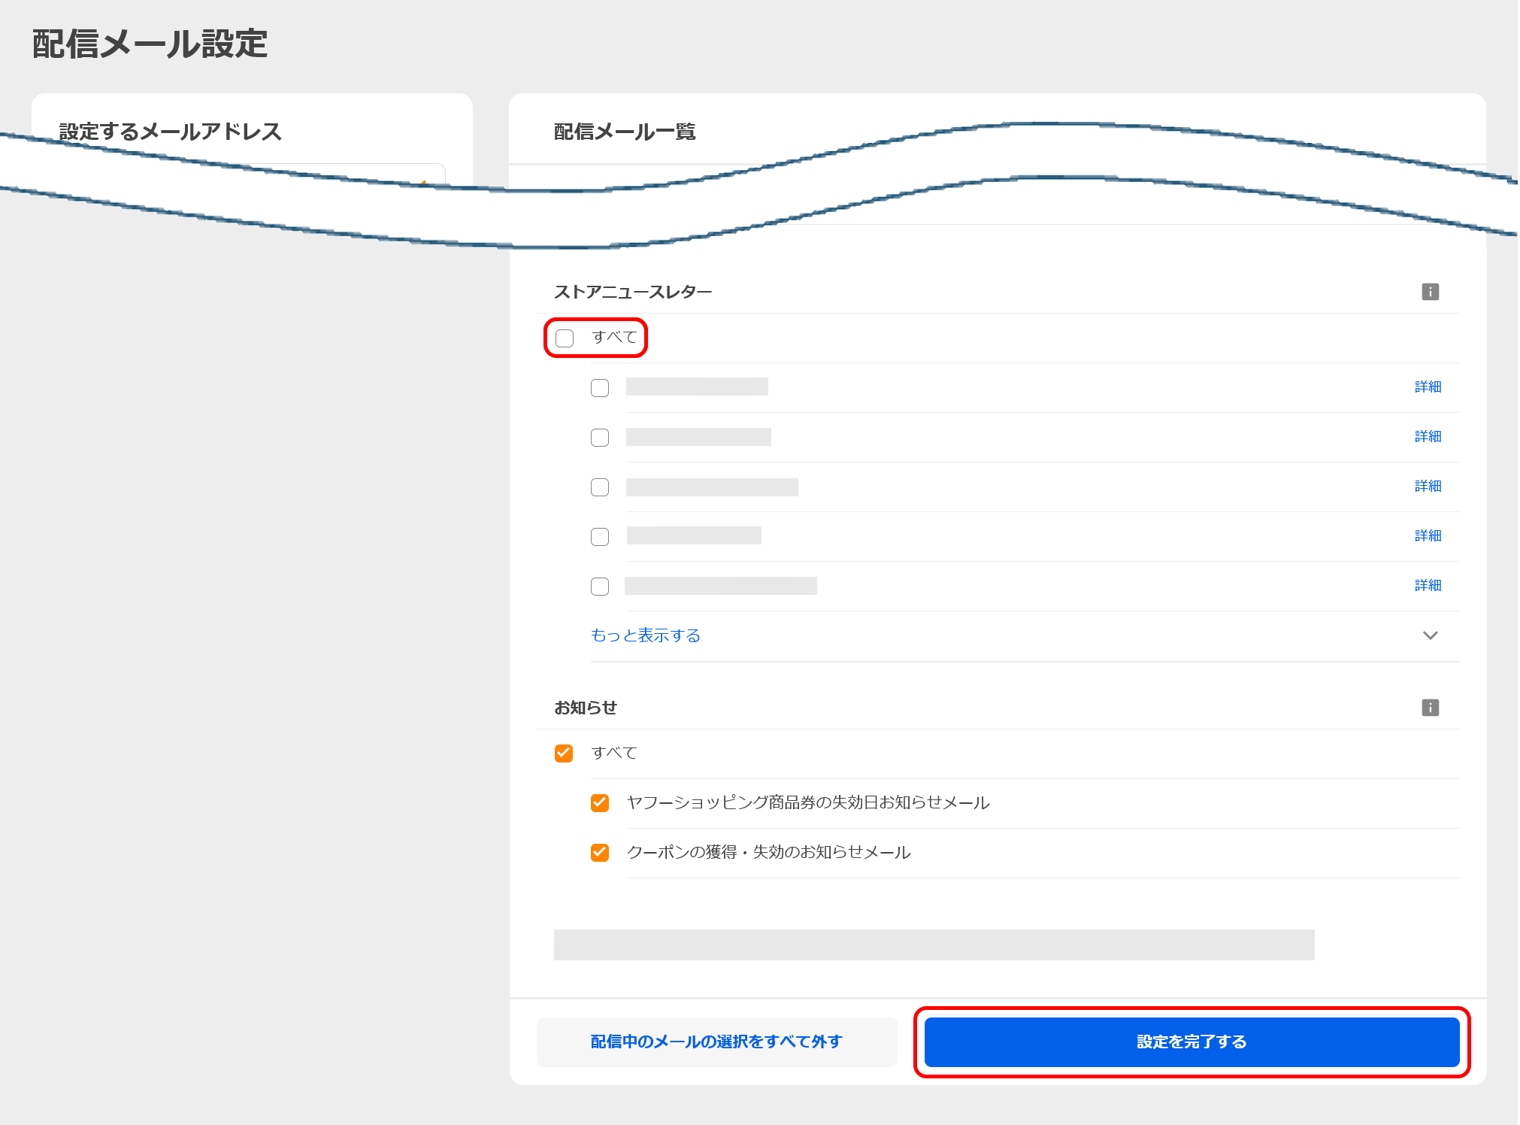Open the 詳細 link on the fourth row

click(1427, 535)
